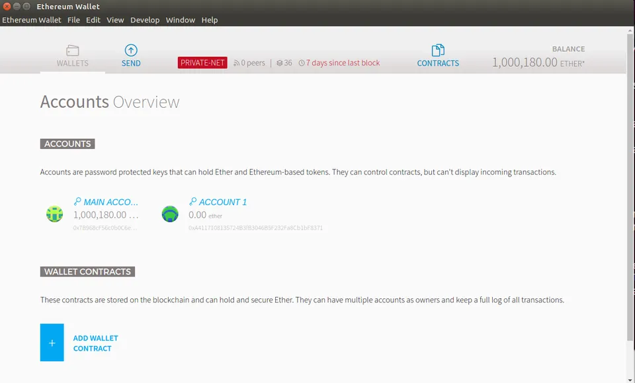Click the CONTRACTS tab label
The image size is (635, 383).
pos(438,63)
